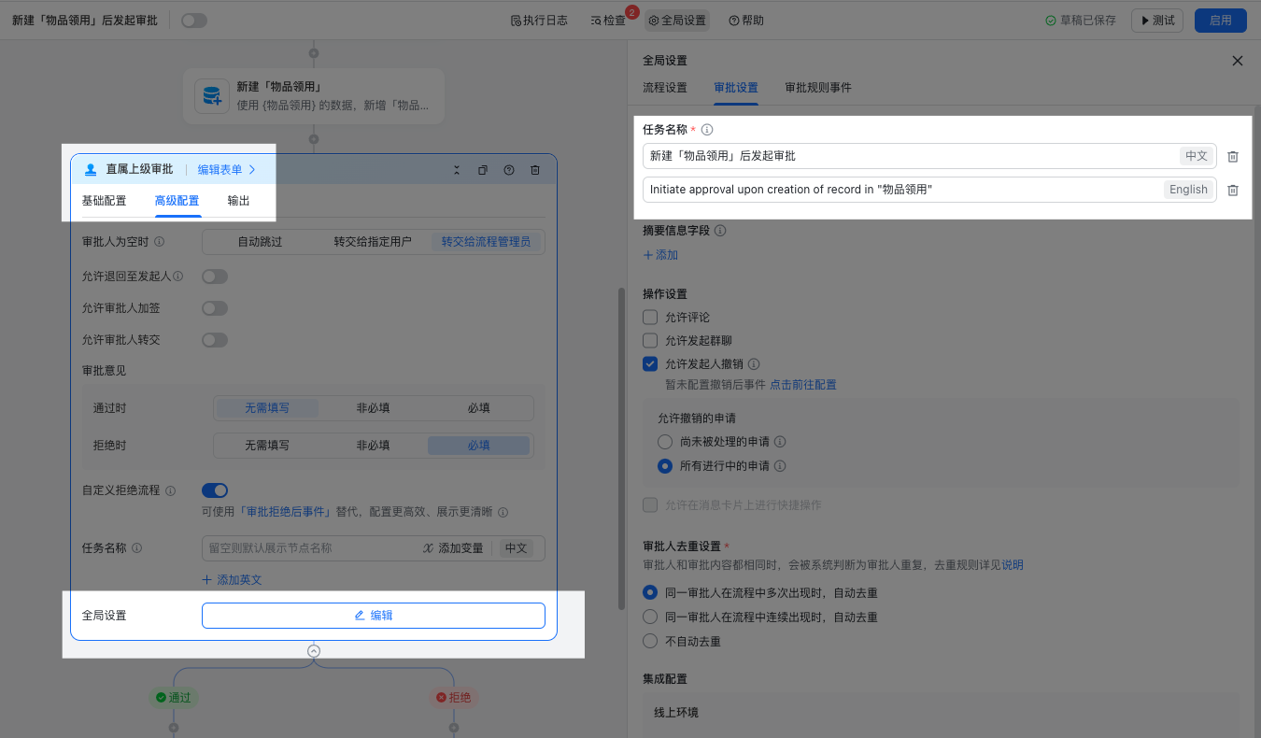Close the 全局设置 panel
Viewport: 1261px width, 738px height.
pyautogui.click(x=1237, y=61)
